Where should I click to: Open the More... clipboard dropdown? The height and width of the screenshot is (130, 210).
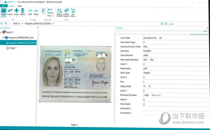[50, 16]
